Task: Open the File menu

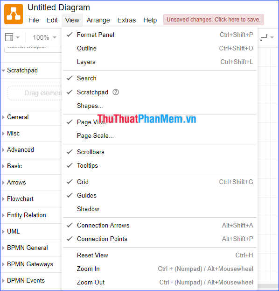Action: point(34,20)
